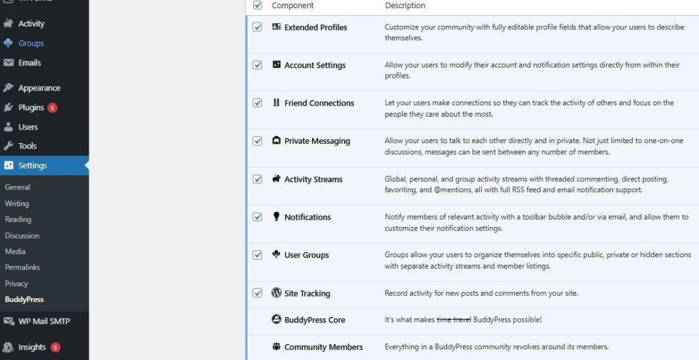Open the WP Mail SMTP menu
The height and width of the screenshot is (360, 699).
point(44,321)
